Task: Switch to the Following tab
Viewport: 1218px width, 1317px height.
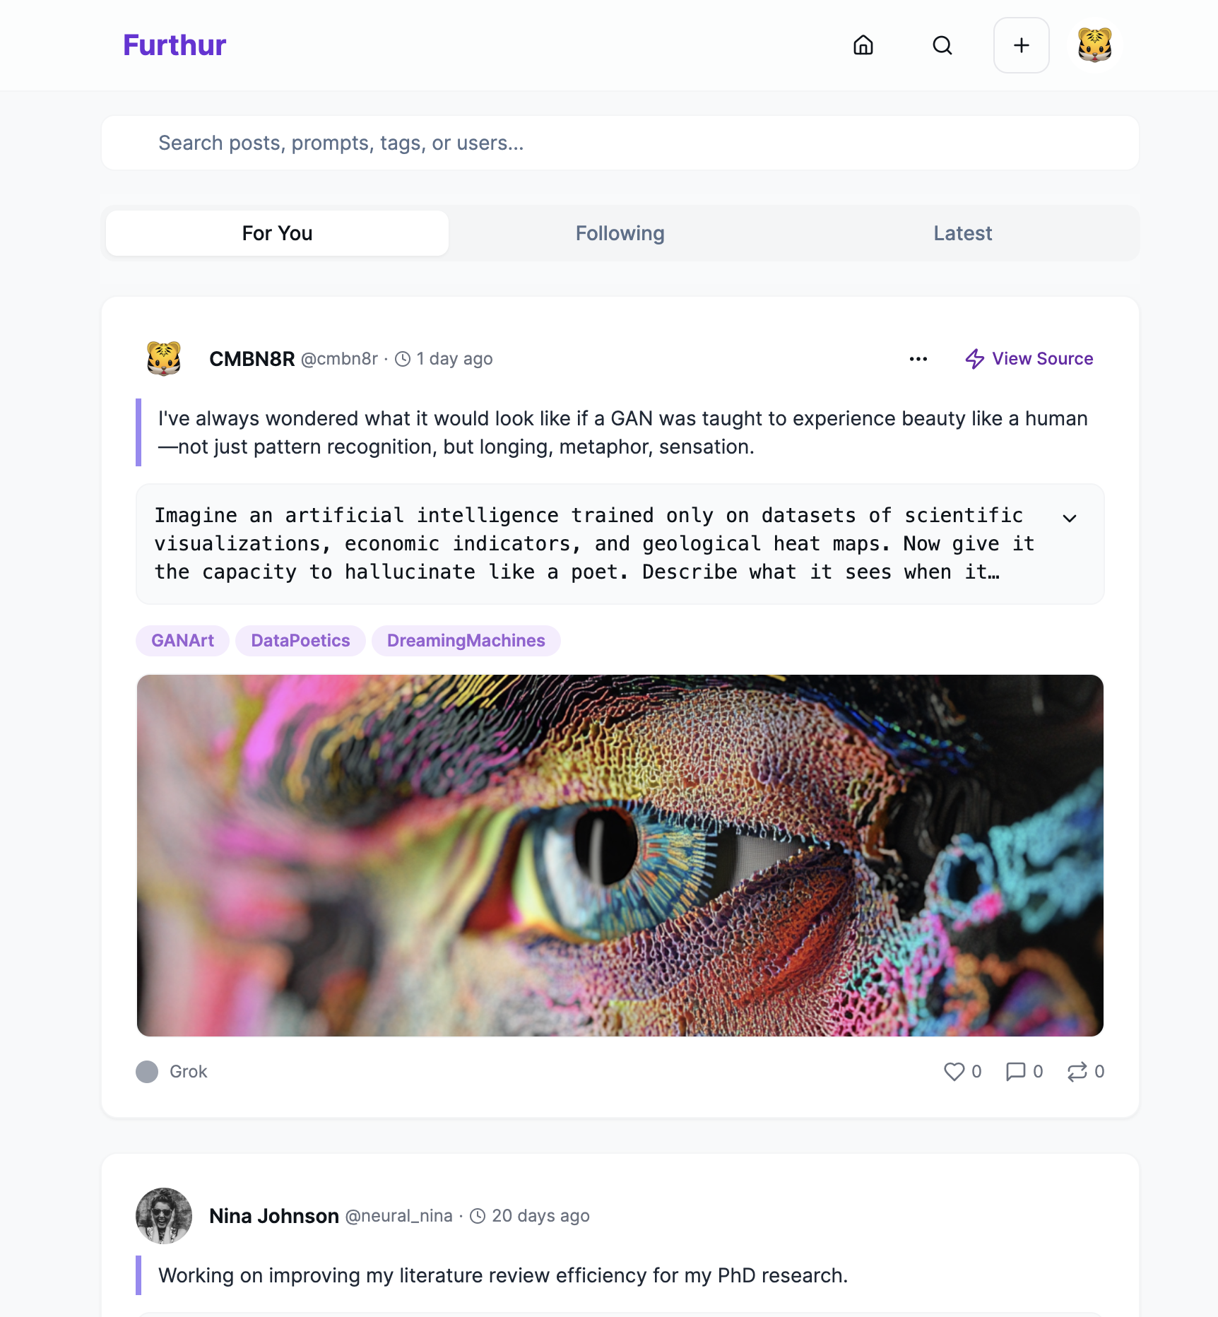Action: click(620, 233)
